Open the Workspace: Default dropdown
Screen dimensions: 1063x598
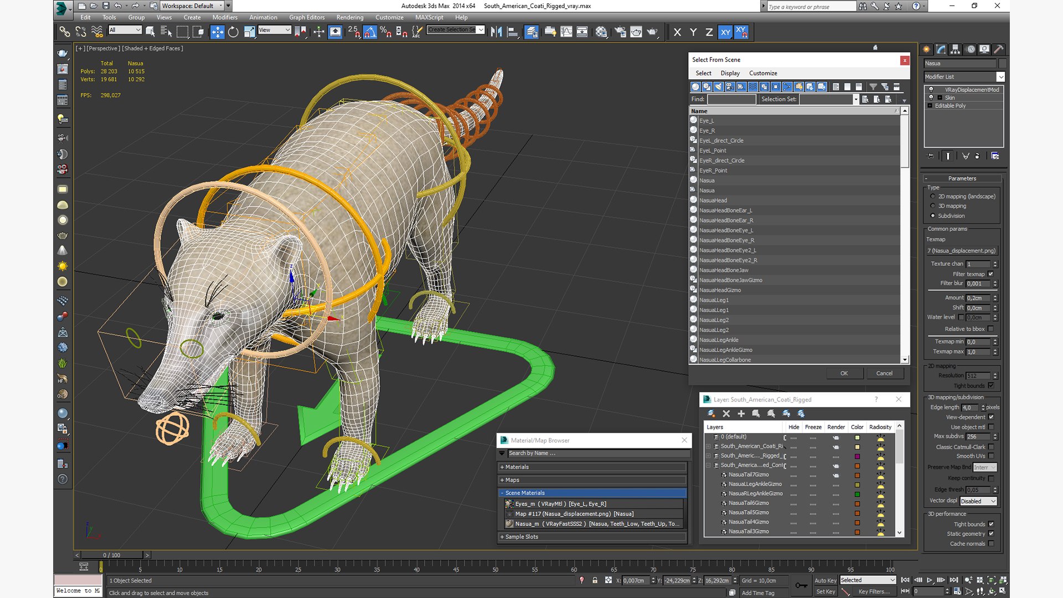pos(192,6)
